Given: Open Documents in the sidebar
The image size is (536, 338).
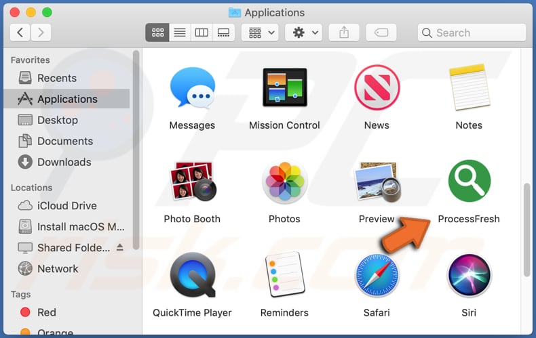Looking at the screenshot, I should tap(66, 141).
